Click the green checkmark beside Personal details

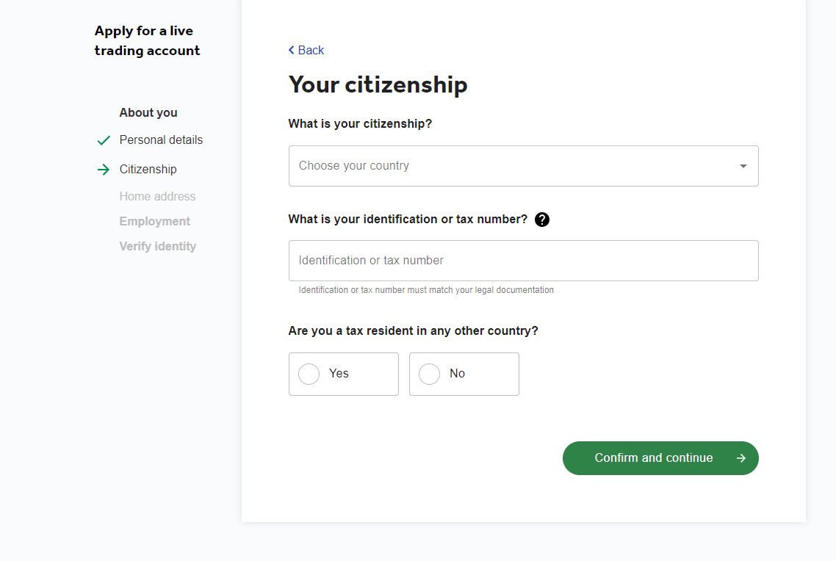(x=104, y=140)
